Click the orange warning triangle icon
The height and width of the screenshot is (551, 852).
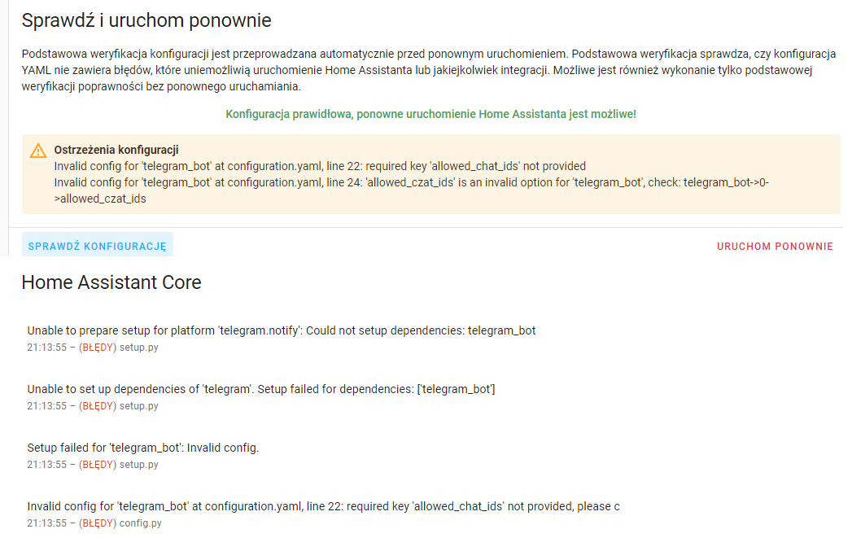click(x=38, y=151)
